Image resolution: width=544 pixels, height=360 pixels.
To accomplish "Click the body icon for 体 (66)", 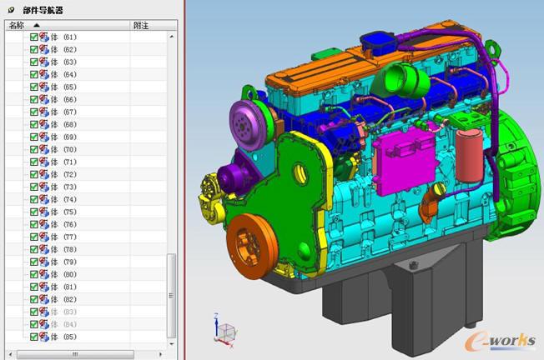I will pyautogui.click(x=43, y=100).
